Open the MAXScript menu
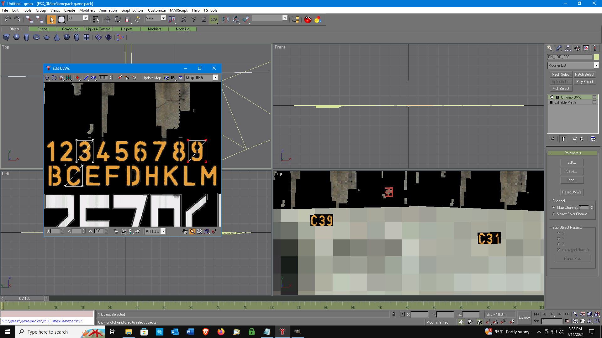This screenshot has width=602, height=338. point(178,10)
